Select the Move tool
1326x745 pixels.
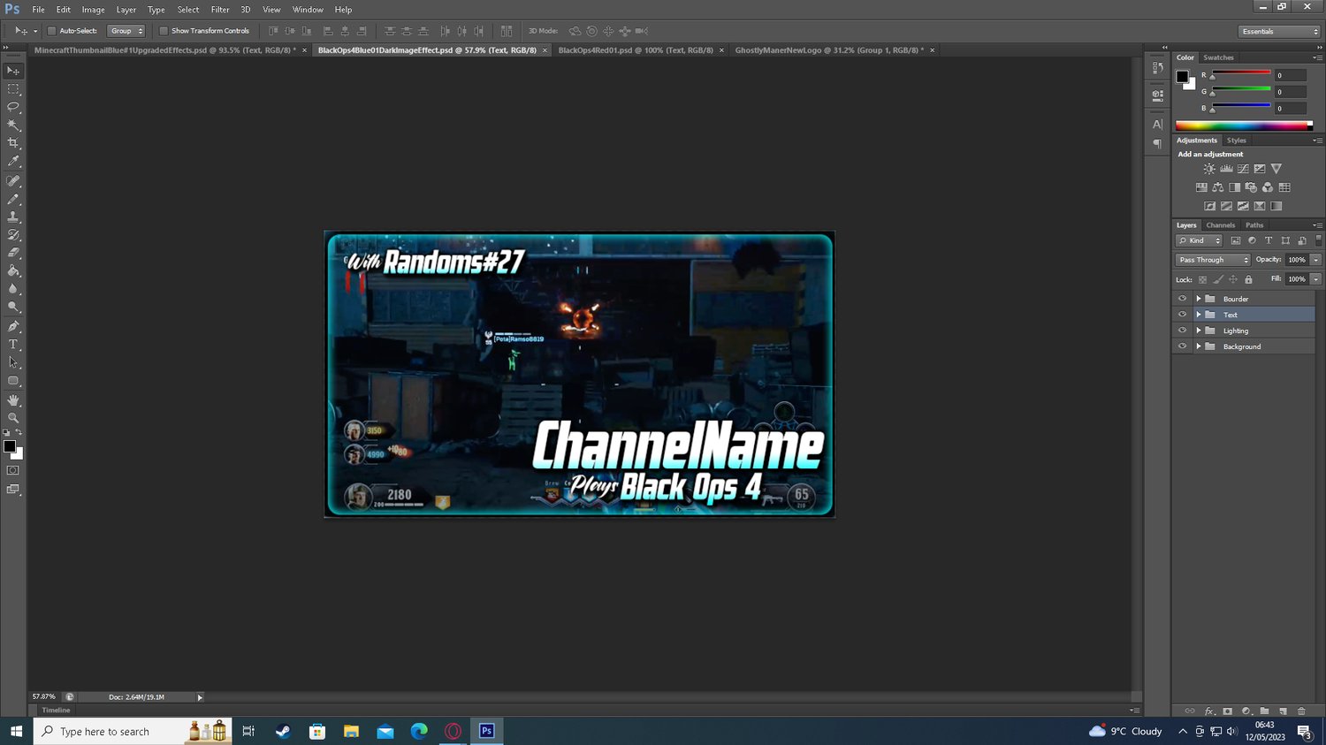[x=13, y=71]
